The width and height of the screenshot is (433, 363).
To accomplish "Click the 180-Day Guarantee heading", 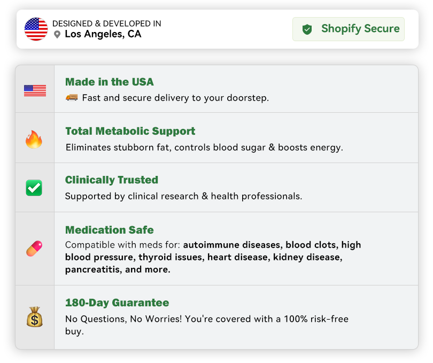I will coord(117,303).
